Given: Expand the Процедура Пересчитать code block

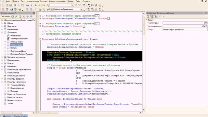Looking at the screenshot, I should click(40, 26).
